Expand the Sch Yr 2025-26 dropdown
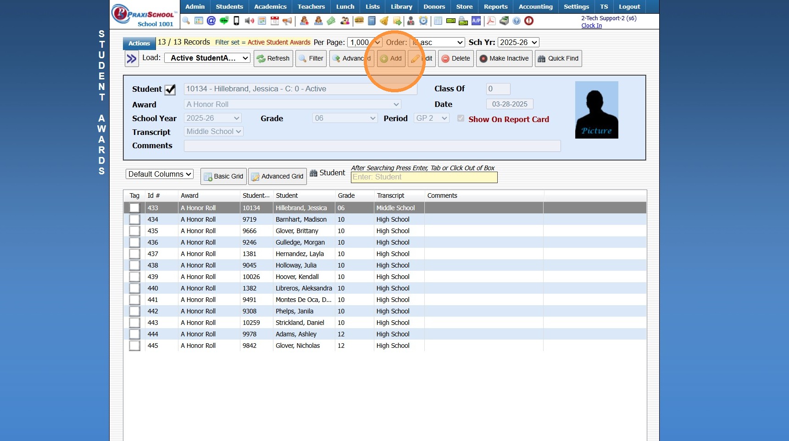This screenshot has width=789, height=441. [518, 42]
